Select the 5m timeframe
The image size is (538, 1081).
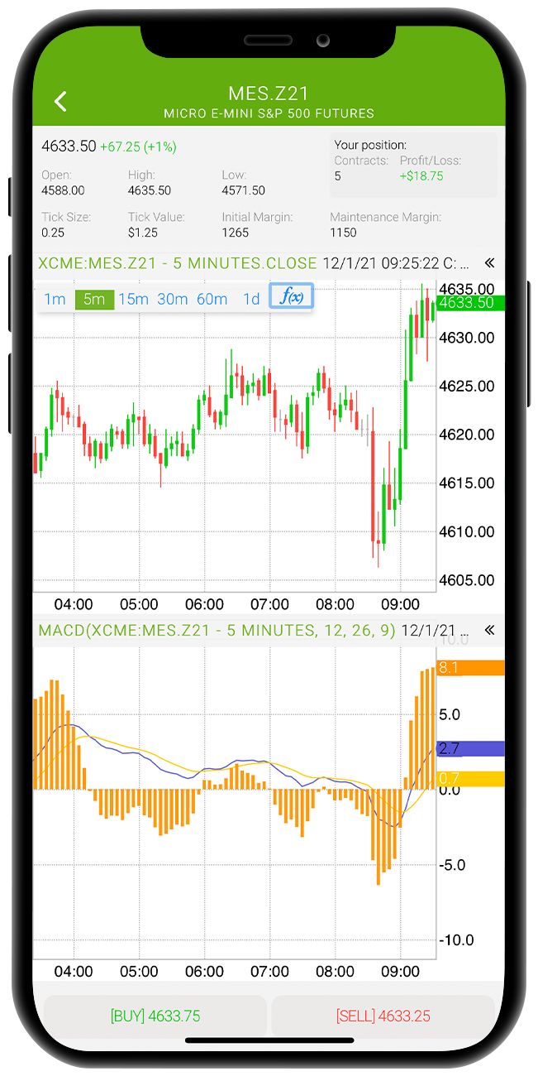(x=94, y=300)
